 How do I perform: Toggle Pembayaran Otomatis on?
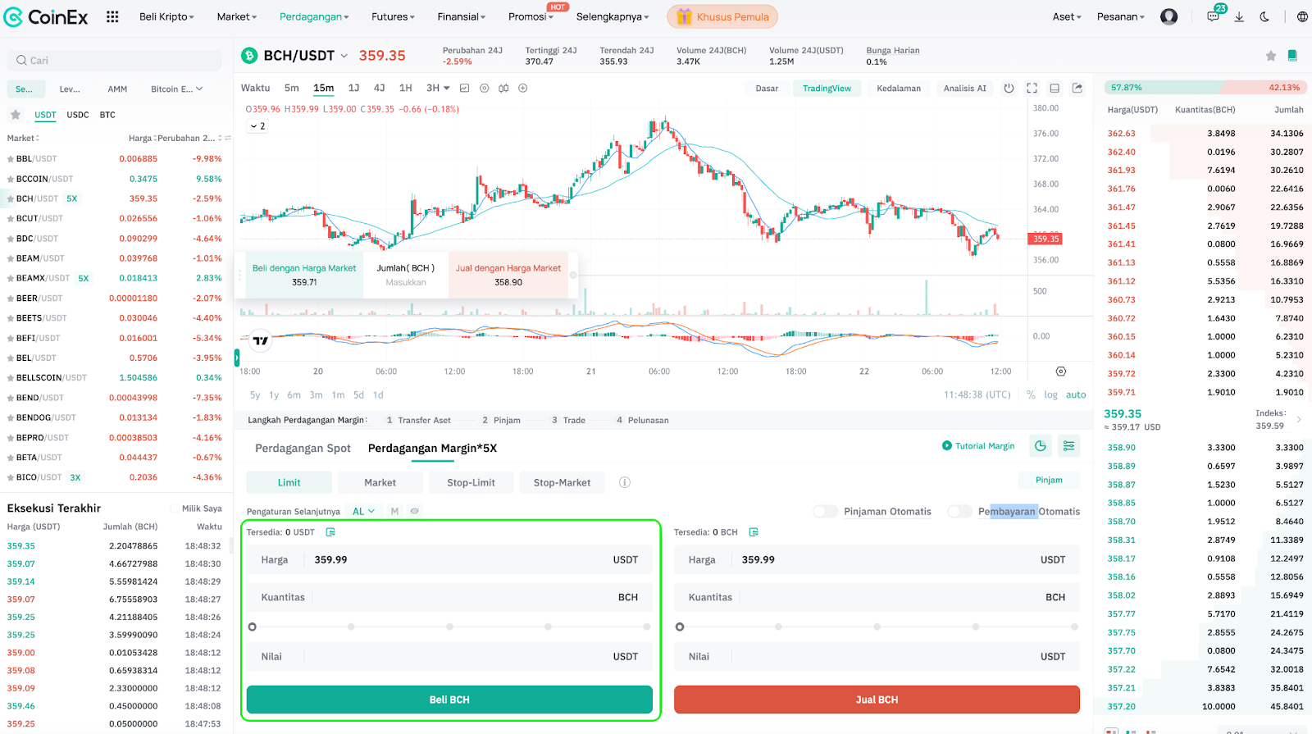click(x=959, y=512)
